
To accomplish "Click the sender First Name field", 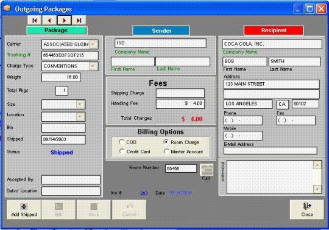I will 133,61.
